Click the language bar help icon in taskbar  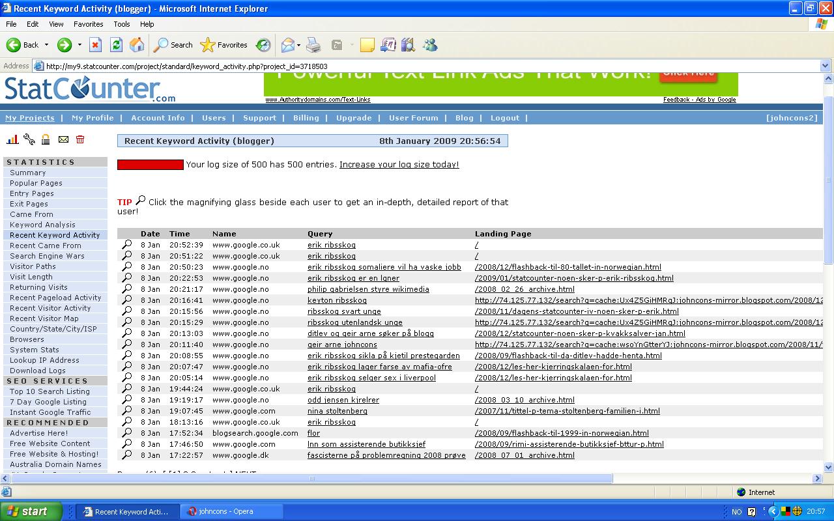click(x=751, y=511)
